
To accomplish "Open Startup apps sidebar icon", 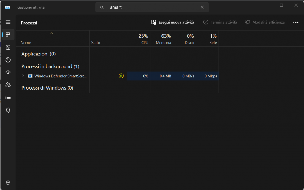I will pyautogui.click(x=8, y=72).
